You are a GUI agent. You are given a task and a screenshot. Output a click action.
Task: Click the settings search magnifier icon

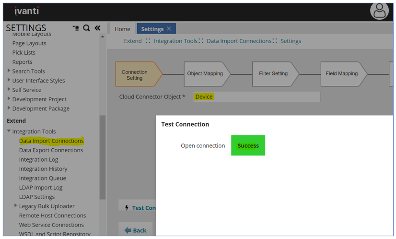(86, 28)
